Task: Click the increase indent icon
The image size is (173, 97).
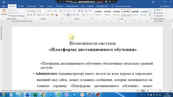Action: [82, 11]
